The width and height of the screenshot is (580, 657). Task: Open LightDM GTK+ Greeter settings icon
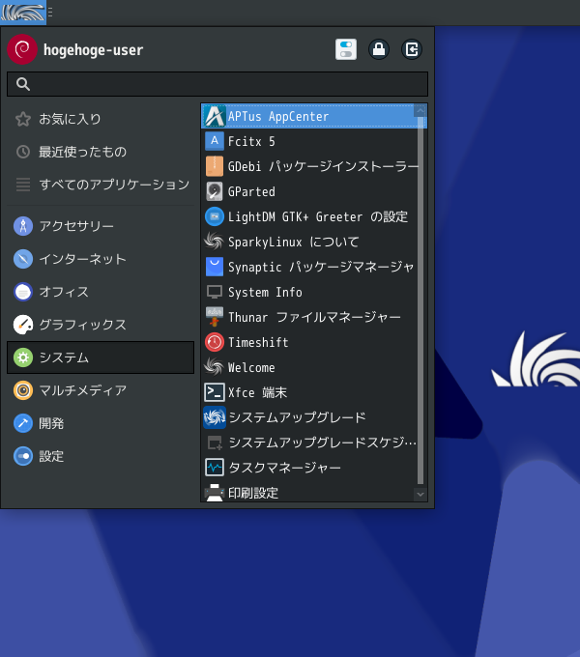[x=215, y=216]
